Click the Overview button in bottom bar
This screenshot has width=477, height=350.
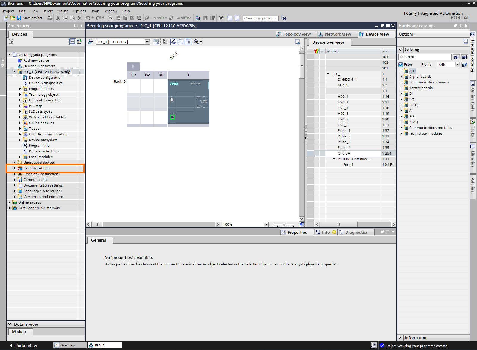(x=70, y=345)
